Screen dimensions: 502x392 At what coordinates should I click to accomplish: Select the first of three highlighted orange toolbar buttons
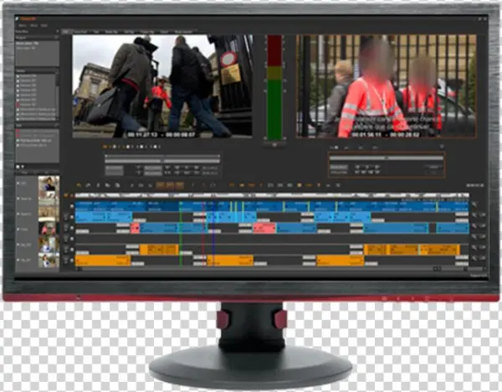160,185
